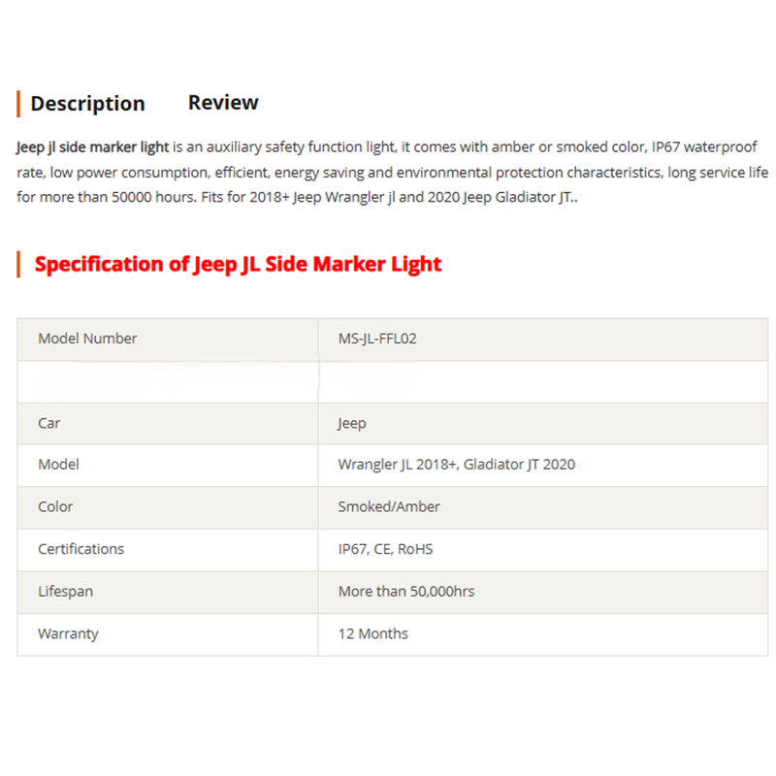Click the red Specification section heading
The width and height of the screenshot is (776, 776).
coord(238,264)
